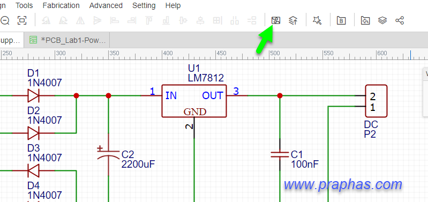Switch to the PCB_Lab1-Pow... tab
428x202 pixels.
tap(66, 40)
